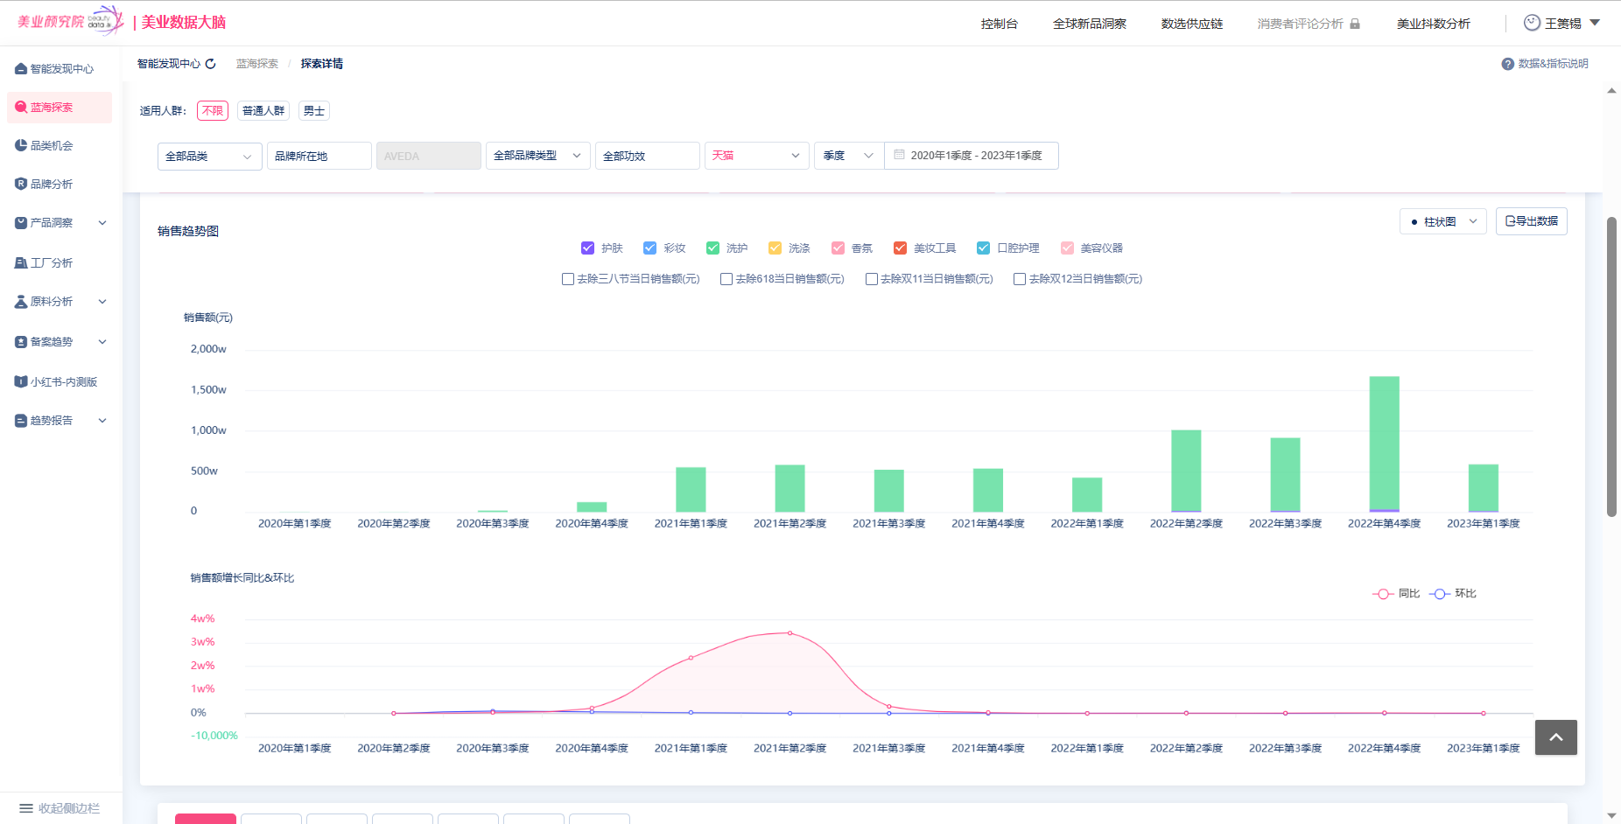Click the 工厂分析 sidebar icon

pos(21,262)
